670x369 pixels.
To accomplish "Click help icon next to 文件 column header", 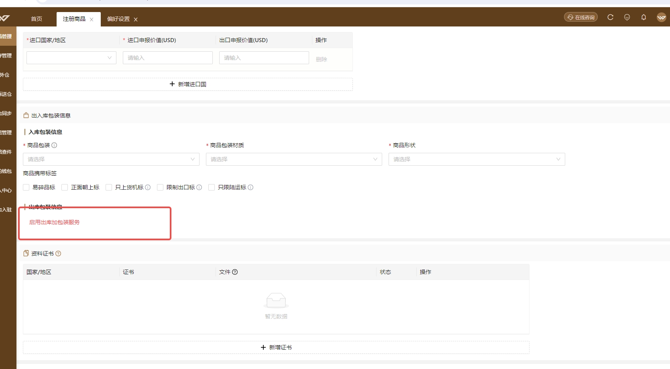I will pos(235,272).
